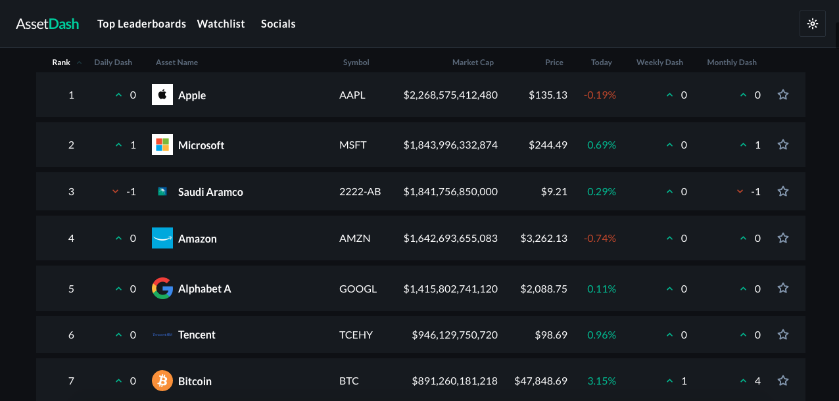Viewport: 839px width, 401px height.
Task: Click Microsoft market cap $1,843,996,332,874
Action: click(x=450, y=145)
